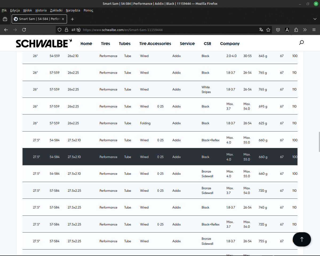320x256 pixels.
Task: Click the translate page icon
Action: point(261,30)
